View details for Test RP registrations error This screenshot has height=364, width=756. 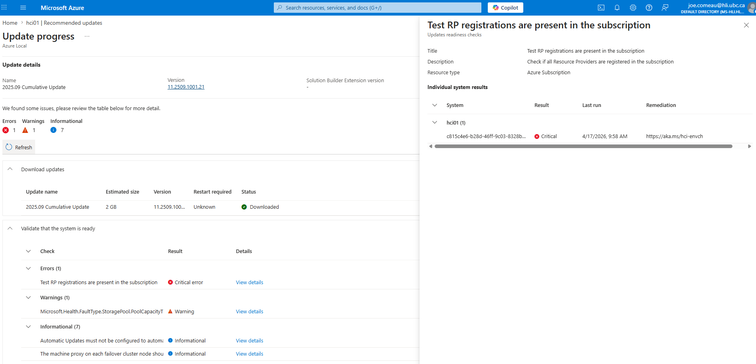point(249,282)
